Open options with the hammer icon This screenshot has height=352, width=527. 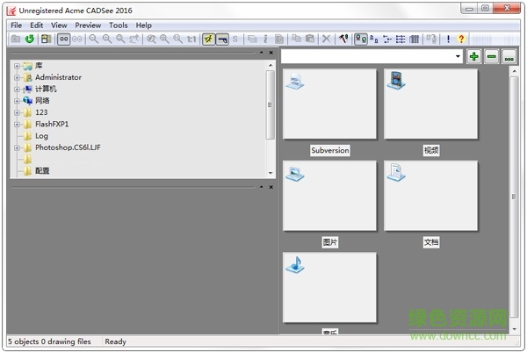pos(343,39)
